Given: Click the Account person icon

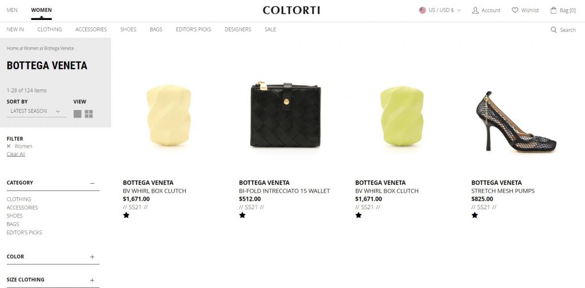Looking at the screenshot, I should point(475,10).
